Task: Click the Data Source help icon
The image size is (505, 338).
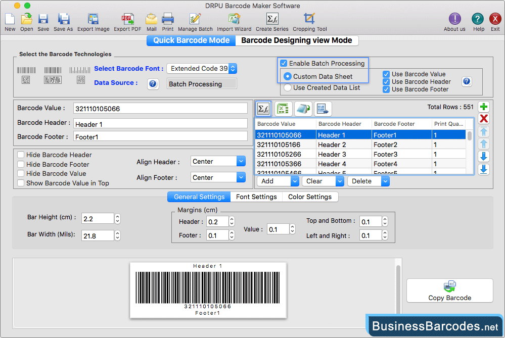Action: click(x=153, y=84)
